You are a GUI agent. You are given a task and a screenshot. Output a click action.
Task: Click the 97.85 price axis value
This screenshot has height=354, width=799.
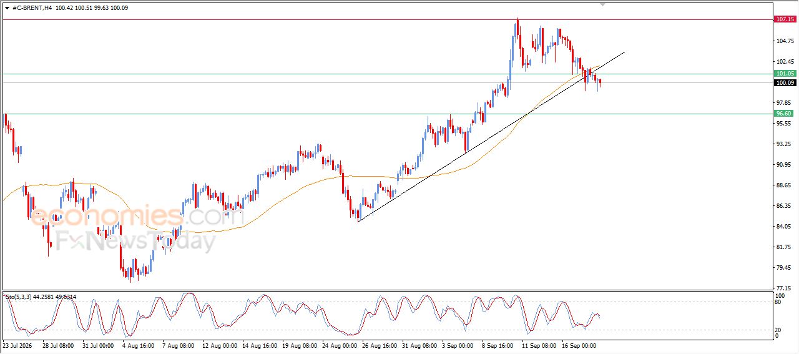tap(784, 102)
